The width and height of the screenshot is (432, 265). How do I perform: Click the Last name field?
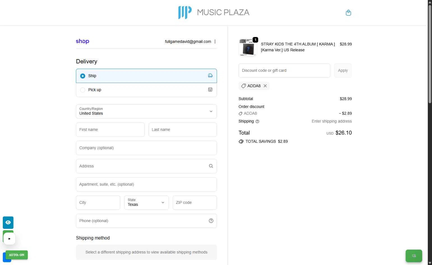[x=183, y=130]
